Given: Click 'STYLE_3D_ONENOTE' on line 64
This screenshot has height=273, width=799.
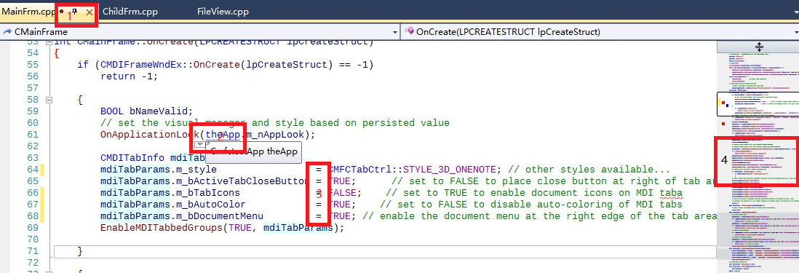Looking at the screenshot, I should click(x=450, y=170).
